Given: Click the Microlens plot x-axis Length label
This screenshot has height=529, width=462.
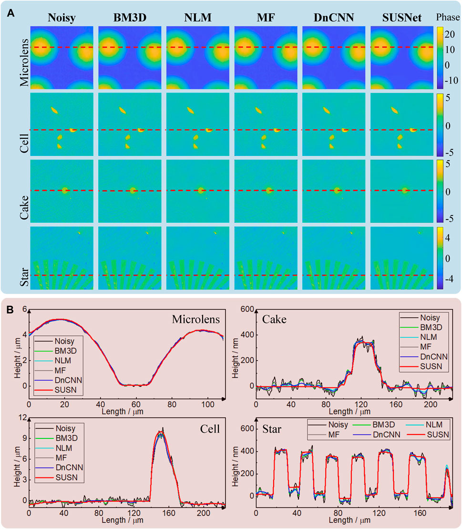Looking at the screenshot, I should pos(123,412).
